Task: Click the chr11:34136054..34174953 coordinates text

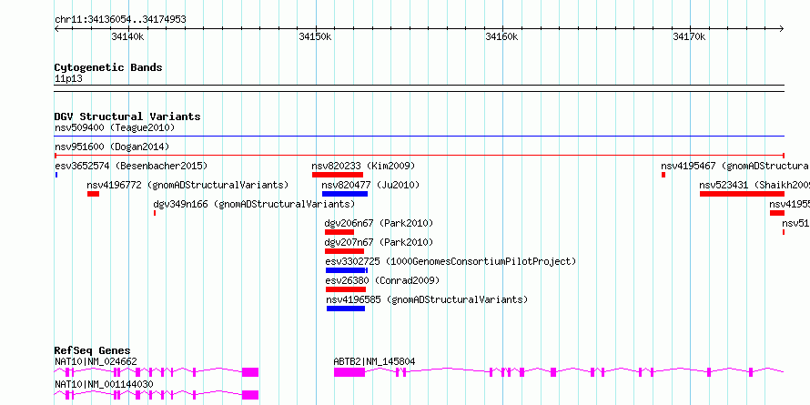Action: pos(120,20)
